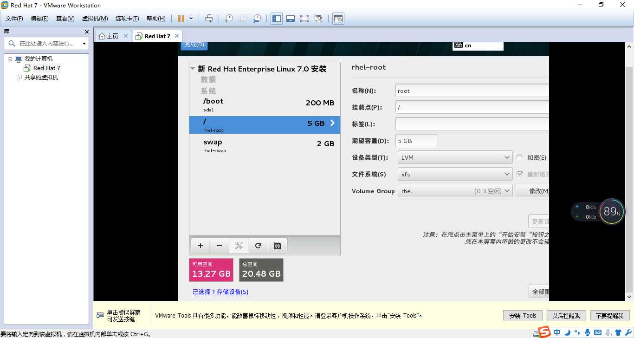Viewport: 634px width, 338px height.
Task: Click the 总空间 20.48 GB box
Action: [261, 270]
